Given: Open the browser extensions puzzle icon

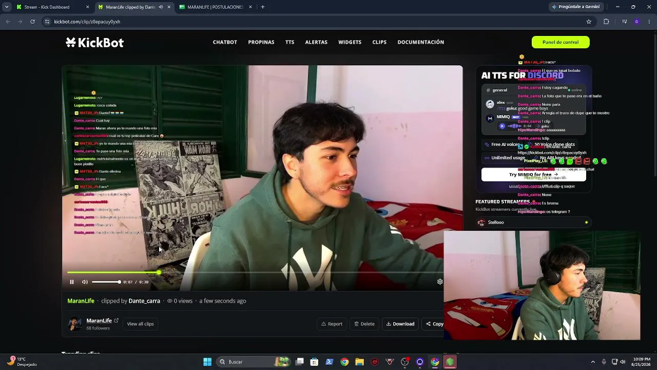Looking at the screenshot, I should click(606, 22).
